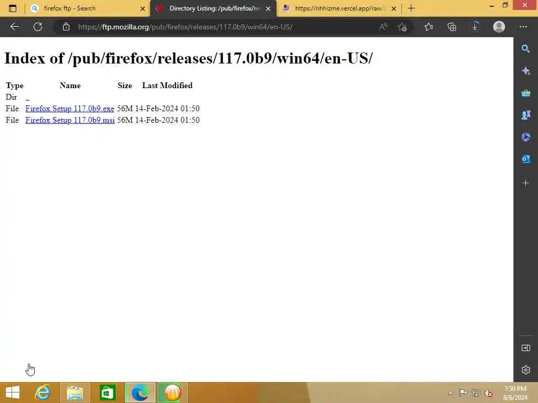The width and height of the screenshot is (538, 403).
Task: Click the 'Name' column header
Action: [70, 86]
